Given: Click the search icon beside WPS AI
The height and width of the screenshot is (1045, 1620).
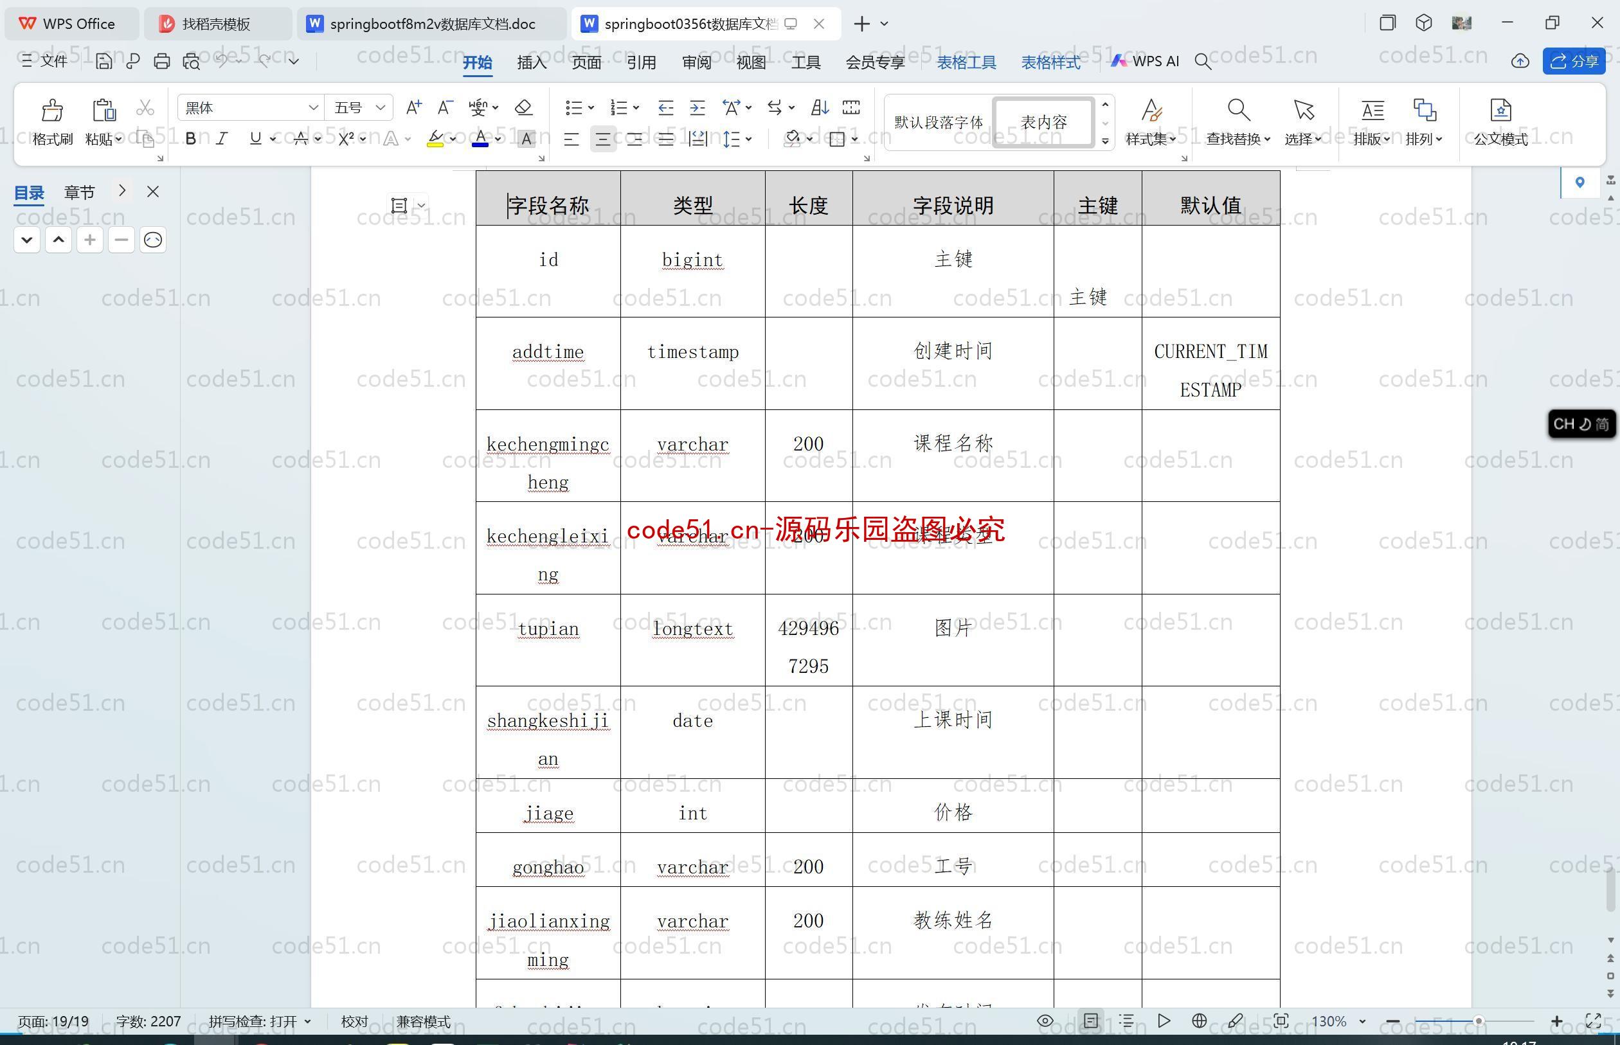Looking at the screenshot, I should pyautogui.click(x=1203, y=62).
